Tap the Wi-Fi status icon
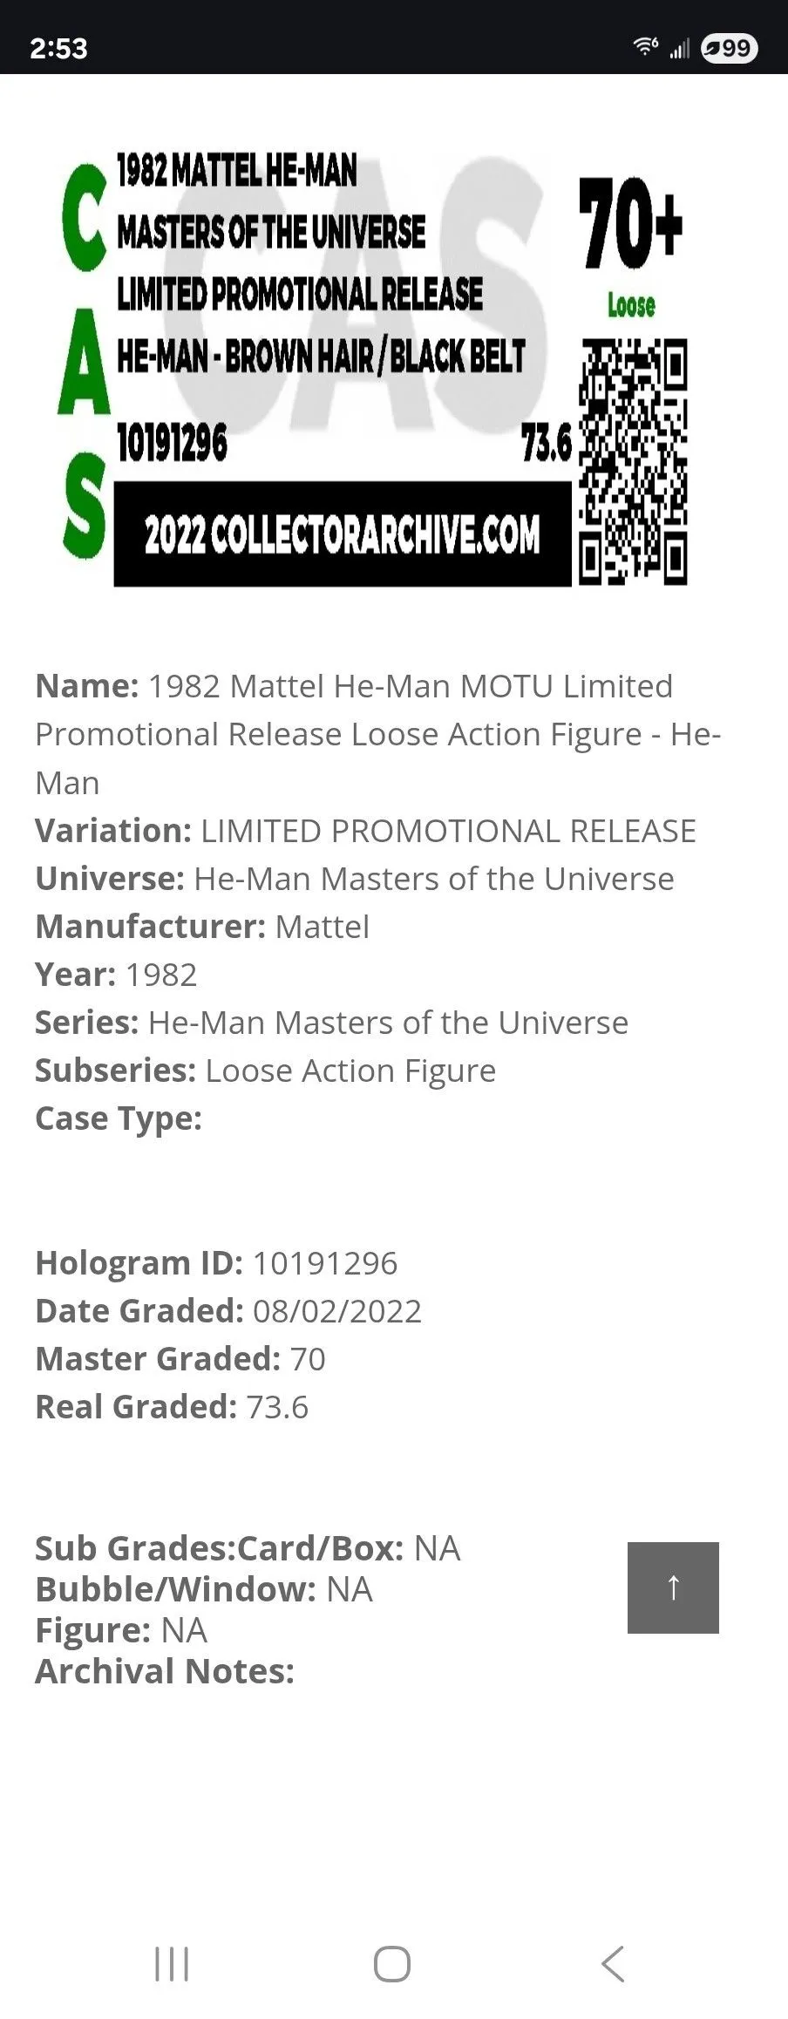Screen dimensions: 788x2019 pos(646,47)
